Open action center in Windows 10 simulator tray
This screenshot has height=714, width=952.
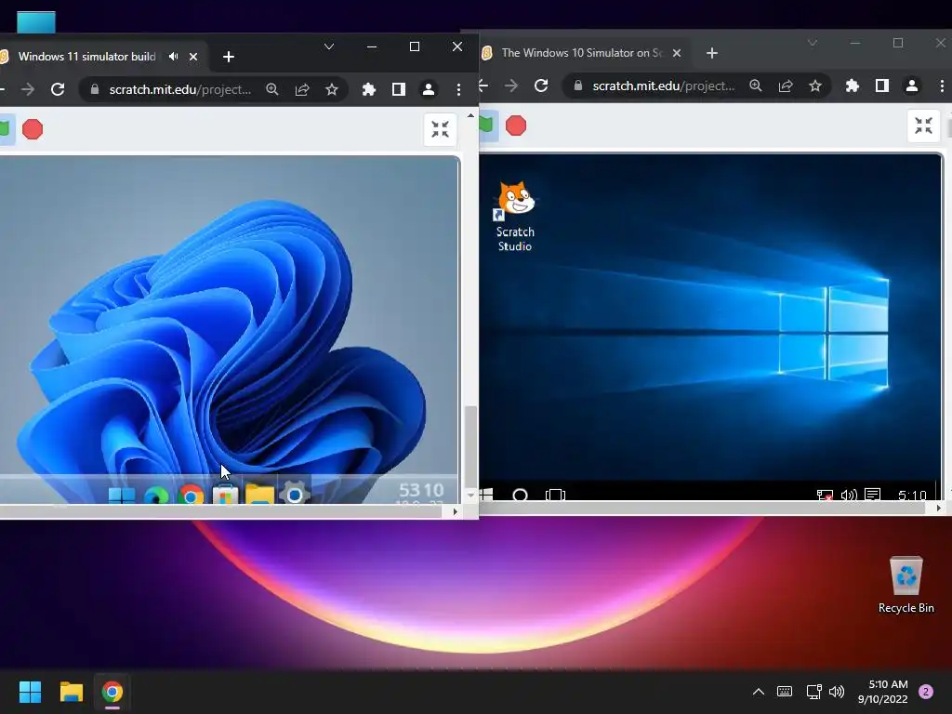coord(872,495)
